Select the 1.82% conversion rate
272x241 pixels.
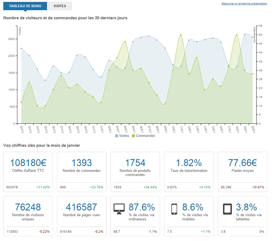[x=189, y=163]
